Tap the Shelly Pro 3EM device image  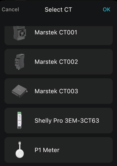coord(19,120)
